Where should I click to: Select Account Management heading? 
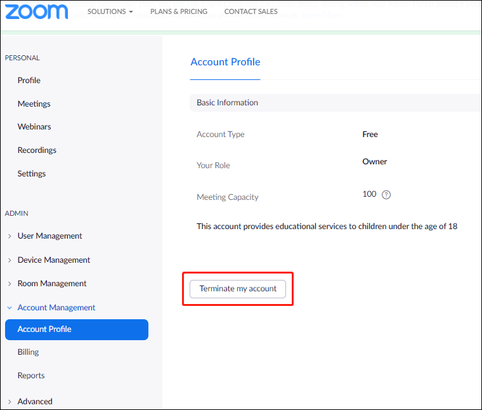coord(56,308)
